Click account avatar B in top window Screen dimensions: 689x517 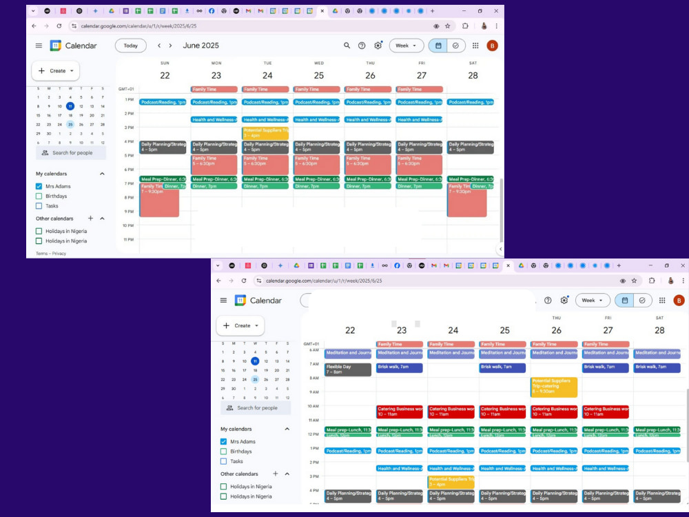point(492,45)
